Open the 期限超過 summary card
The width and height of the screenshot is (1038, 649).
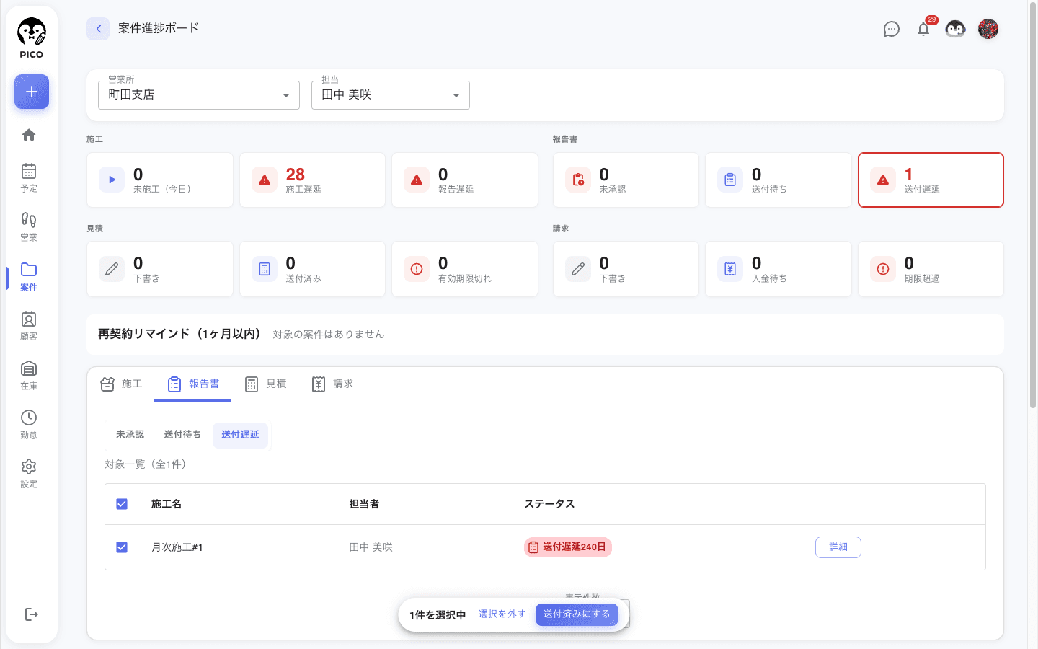(931, 269)
